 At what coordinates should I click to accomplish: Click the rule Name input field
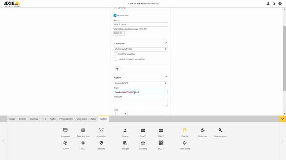pyautogui.click(x=141, y=24)
